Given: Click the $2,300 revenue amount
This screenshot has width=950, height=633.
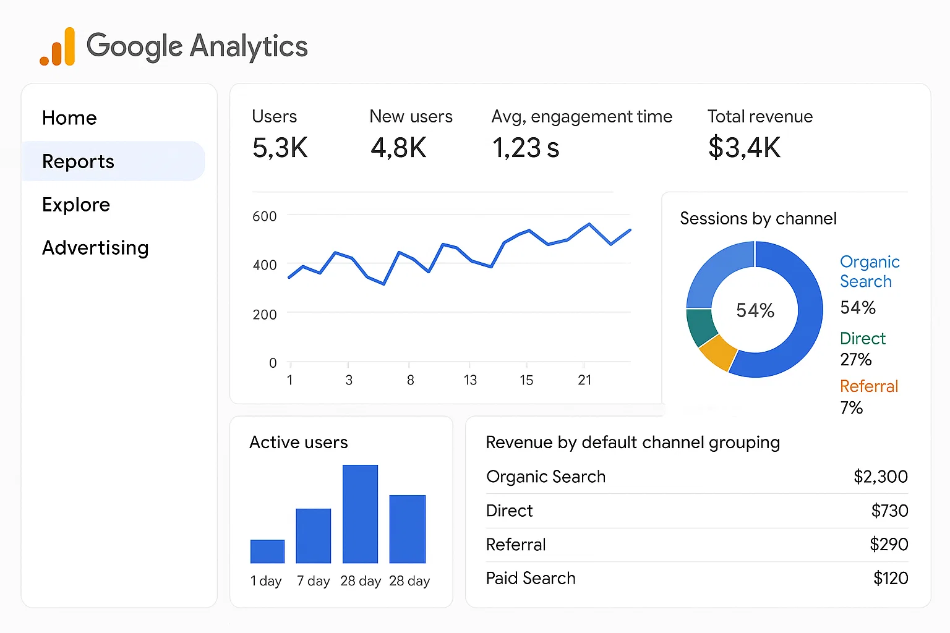Looking at the screenshot, I should [881, 477].
